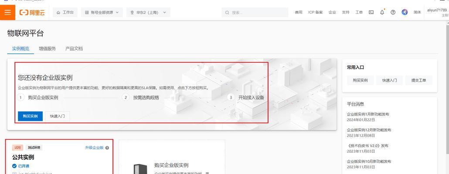
Task: Click 购买实例 under 常用入口
Action: tap(360, 80)
